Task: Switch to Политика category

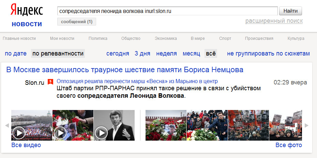Action: [98, 38]
